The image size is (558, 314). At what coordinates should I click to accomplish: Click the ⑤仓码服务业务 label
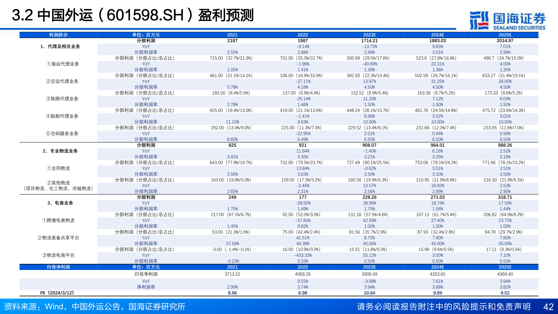tap(62, 133)
